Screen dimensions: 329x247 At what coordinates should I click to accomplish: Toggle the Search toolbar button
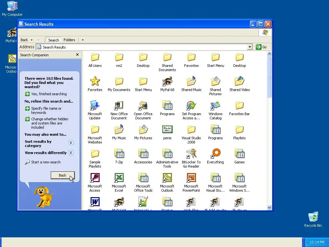click(x=54, y=40)
